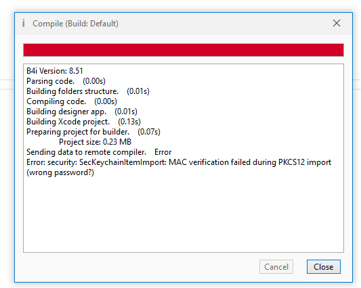The height and width of the screenshot is (288, 361).
Task: Click the Building Xcode project line
Action: coord(83,122)
